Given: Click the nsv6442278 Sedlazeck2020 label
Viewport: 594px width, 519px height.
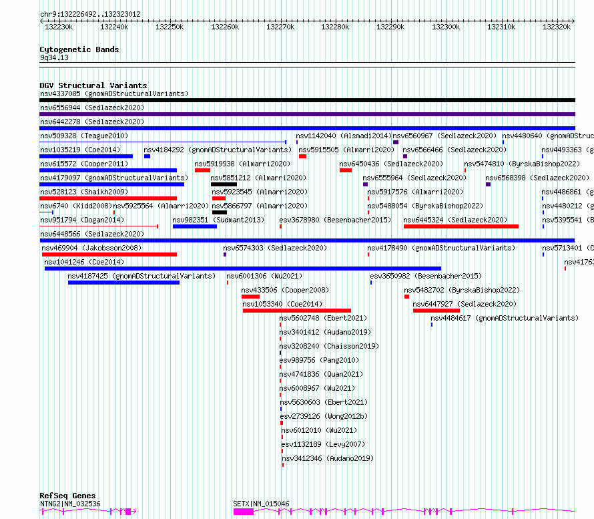Looking at the screenshot, I should (x=92, y=122).
